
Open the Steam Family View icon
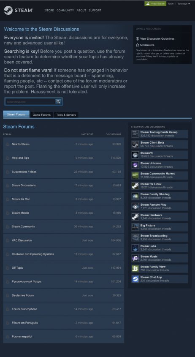pyautogui.click(x=135, y=268)
